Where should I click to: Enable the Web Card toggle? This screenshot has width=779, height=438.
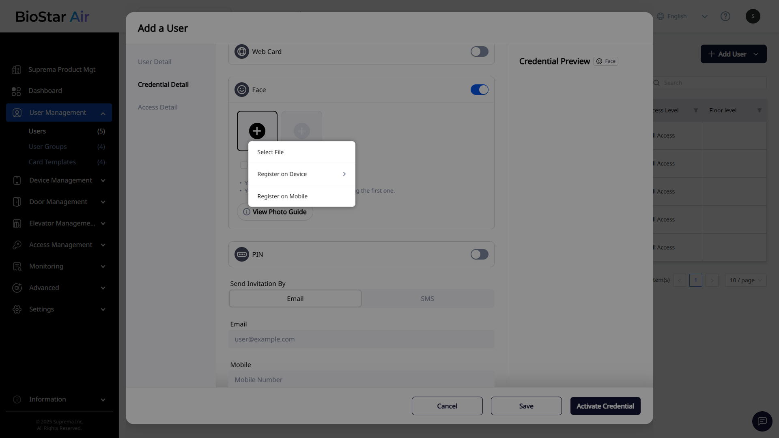[x=479, y=52]
